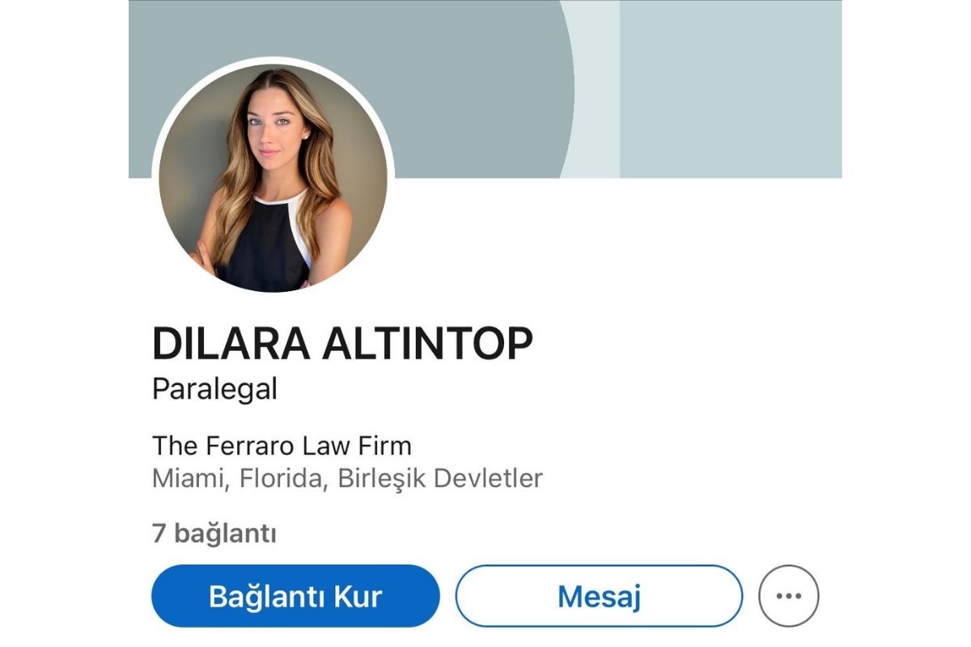The image size is (971, 647).
Task: Tap the outlined Mesaj button
Action: [599, 596]
